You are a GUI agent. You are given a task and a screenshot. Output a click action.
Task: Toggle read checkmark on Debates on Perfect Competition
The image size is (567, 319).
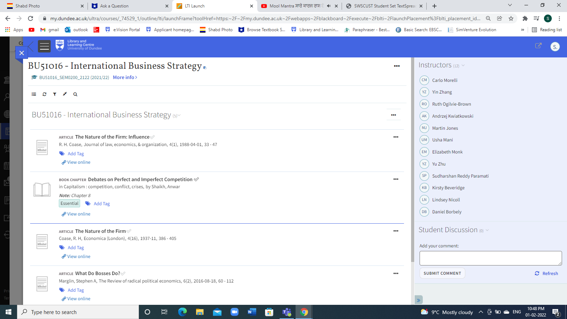pyautogui.click(x=196, y=179)
